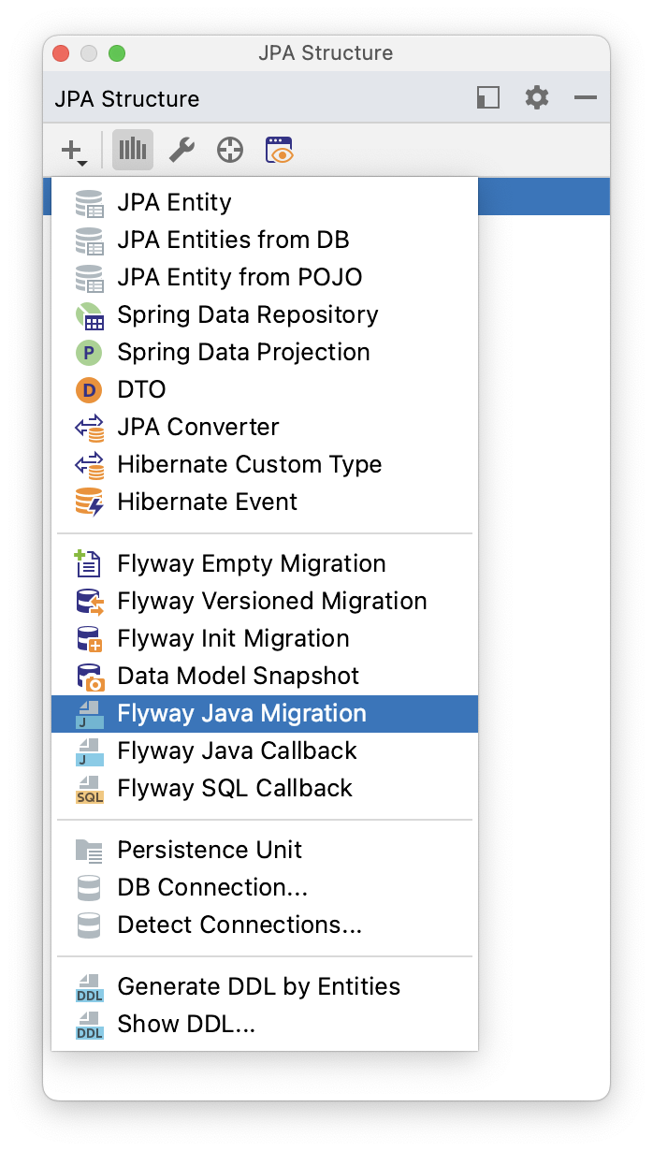The height and width of the screenshot is (1151, 653).
Task: Open the plus add-new dropdown button
Action: (x=74, y=150)
